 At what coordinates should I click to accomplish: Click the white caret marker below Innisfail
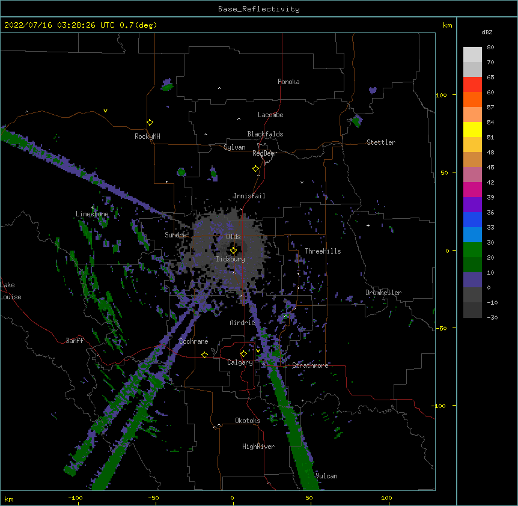(240, 210)
